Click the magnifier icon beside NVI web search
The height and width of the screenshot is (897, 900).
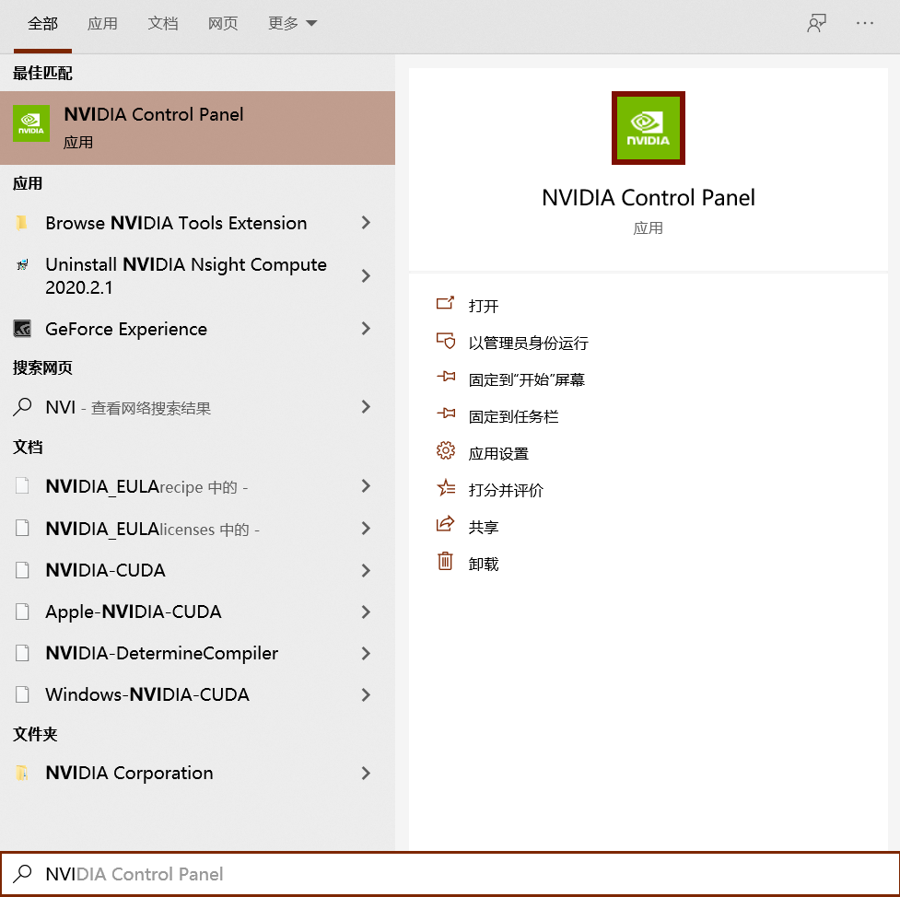click(22, 407)
